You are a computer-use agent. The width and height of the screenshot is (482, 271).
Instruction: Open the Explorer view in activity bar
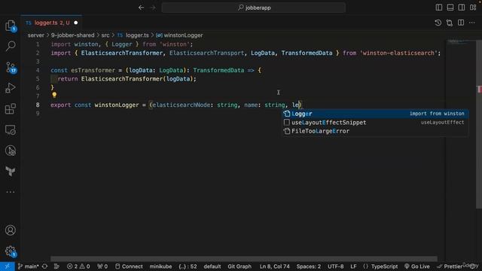[11, 26]
